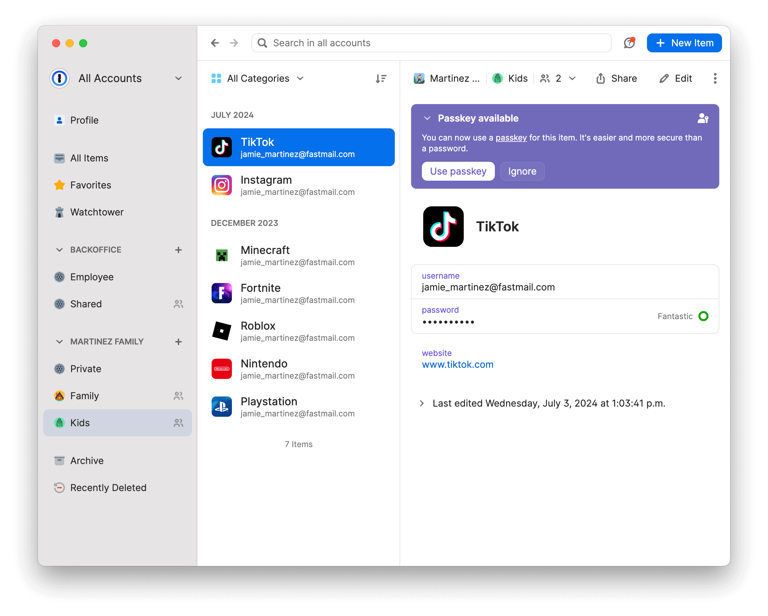The width and height of the screenshot is (768, 616).
Task: Click the sort order icon
Action: point(381,78)
